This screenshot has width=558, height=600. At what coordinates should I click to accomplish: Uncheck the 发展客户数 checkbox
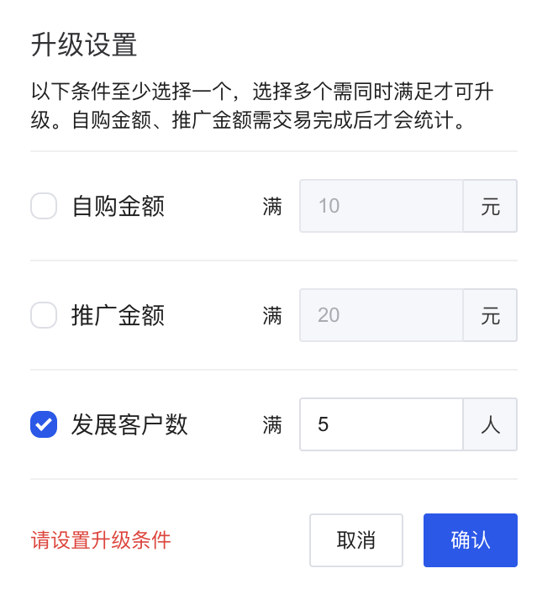pos(44,424)
